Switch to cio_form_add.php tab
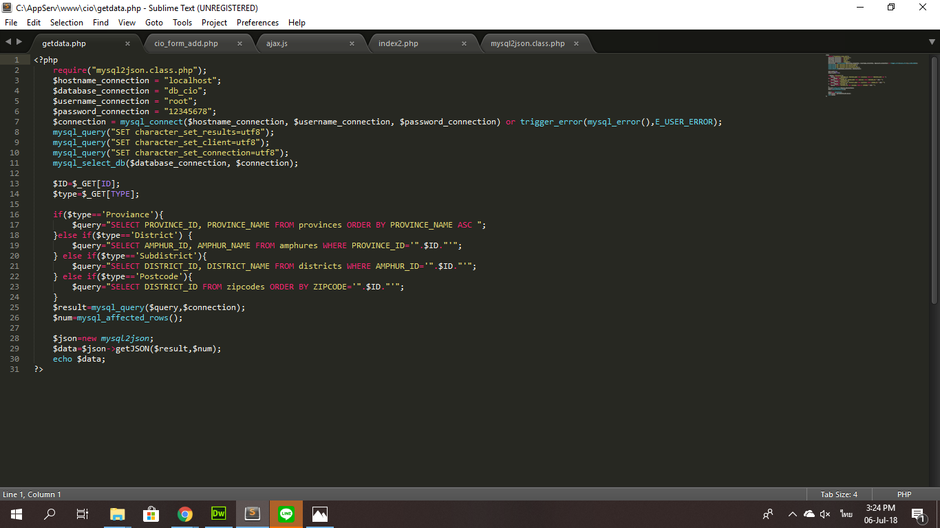The image size is (940, 528). click(186, 43)
